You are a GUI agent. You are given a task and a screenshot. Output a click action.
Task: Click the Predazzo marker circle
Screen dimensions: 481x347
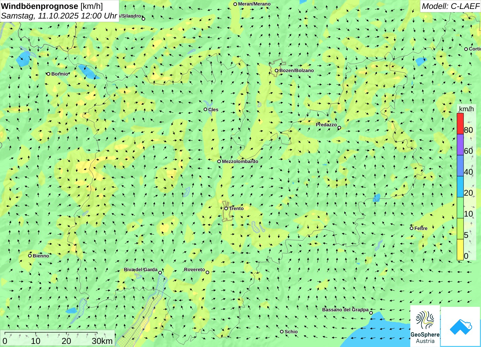[339, 128]
